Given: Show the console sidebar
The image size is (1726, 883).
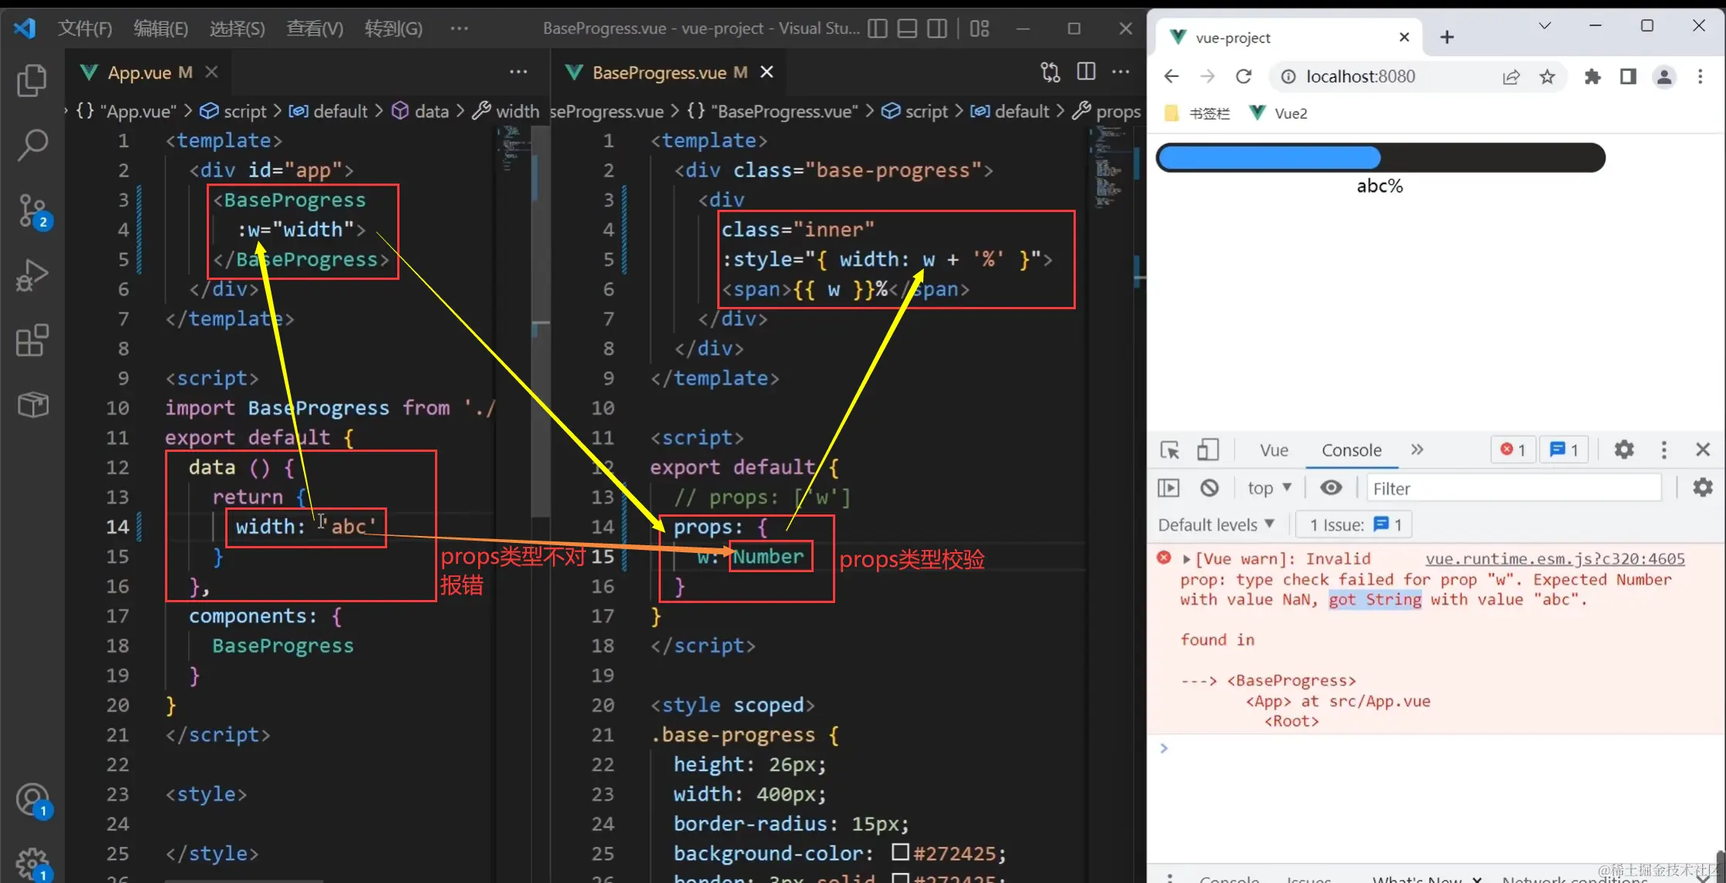Looking at the screenshot, I should (x=1169, y=487).
